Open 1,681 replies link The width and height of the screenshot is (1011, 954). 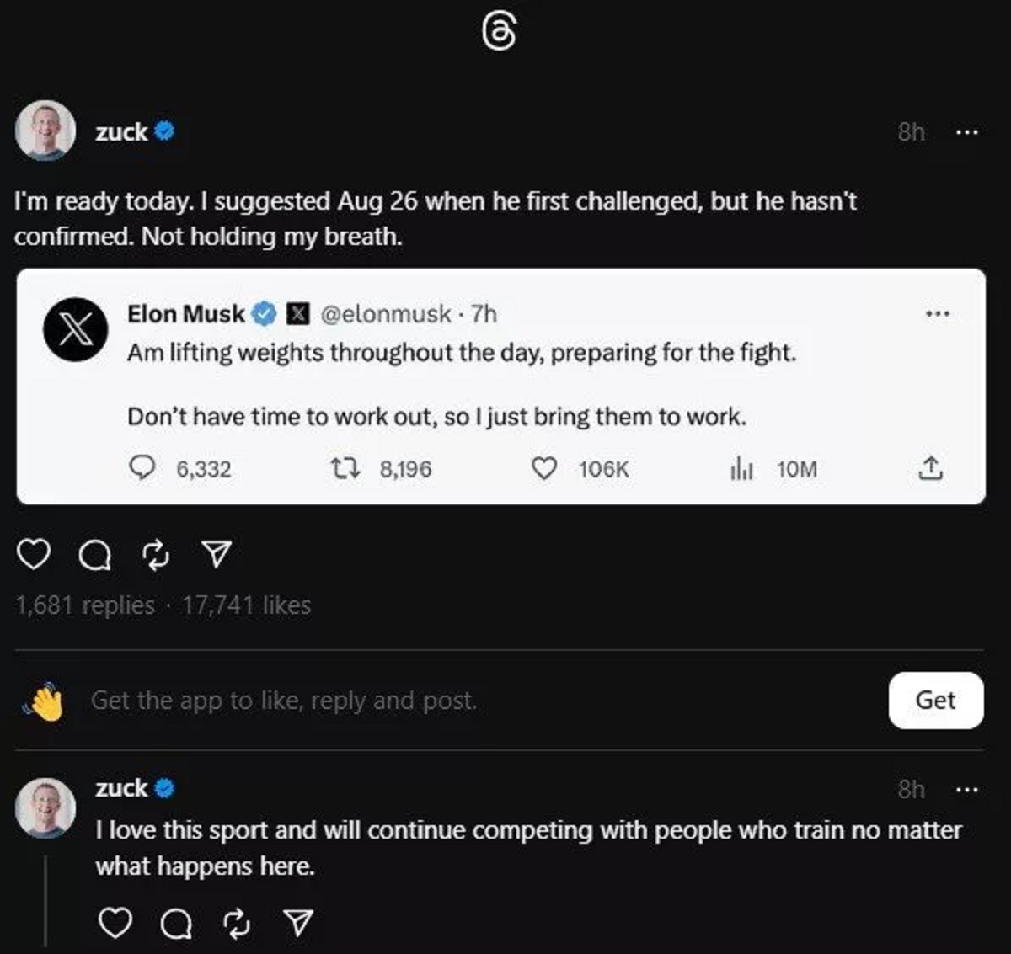point(85,605)
